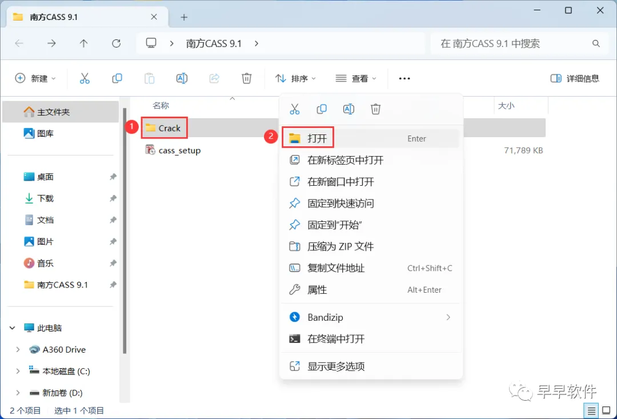Image resolution: width=617 pixels, height=419 pixels.
Task: Click 南方CASS 9.1 in the address bar
Action: (x=214, y=43)
